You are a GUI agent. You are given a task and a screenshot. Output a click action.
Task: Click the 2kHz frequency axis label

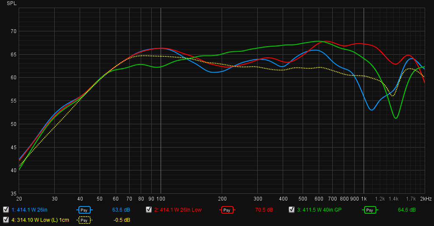426,199
